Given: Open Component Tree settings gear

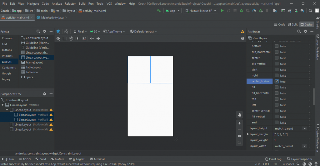Looking at the screenshot, I should click(45, 94).
